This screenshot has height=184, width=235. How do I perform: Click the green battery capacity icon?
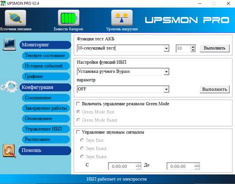pos(69,18)
